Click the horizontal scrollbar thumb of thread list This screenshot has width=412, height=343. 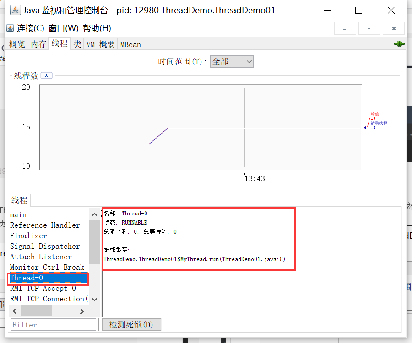point(36,311)
